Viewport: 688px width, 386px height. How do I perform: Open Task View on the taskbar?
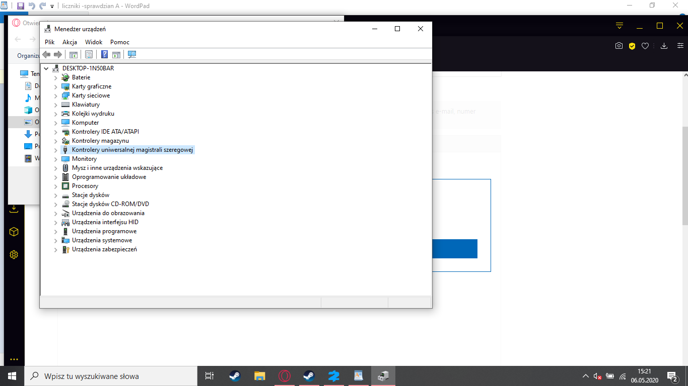tap(210, 376)
